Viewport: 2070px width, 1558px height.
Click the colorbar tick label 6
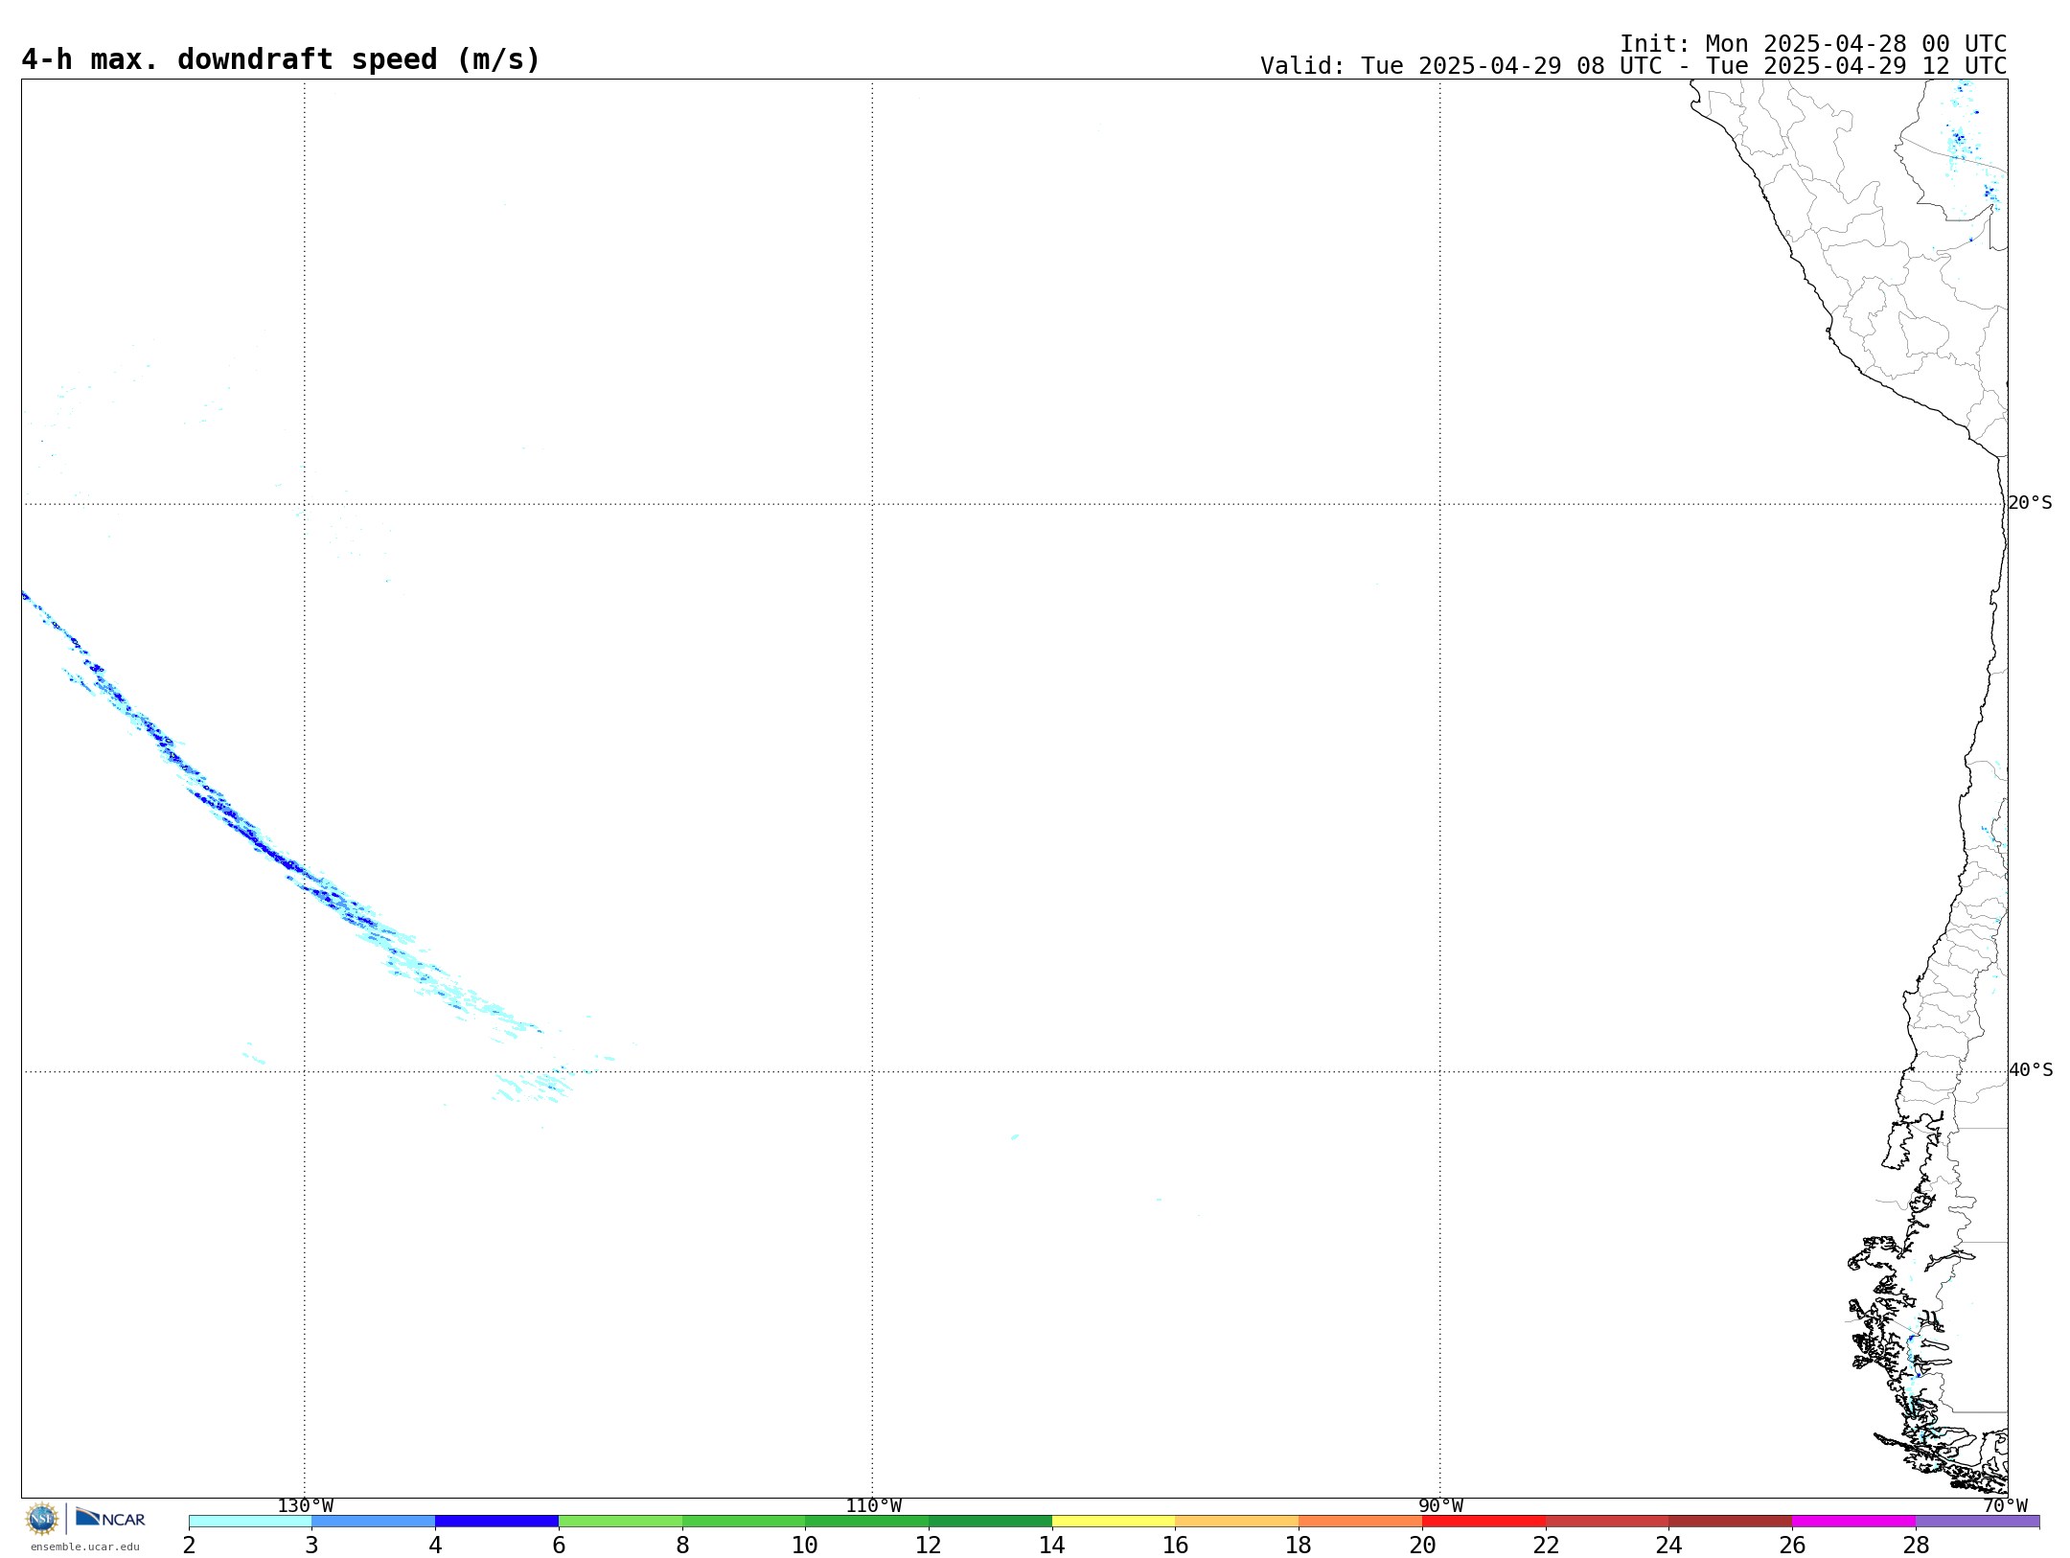pyautogui.click(x=559, y=1545)
